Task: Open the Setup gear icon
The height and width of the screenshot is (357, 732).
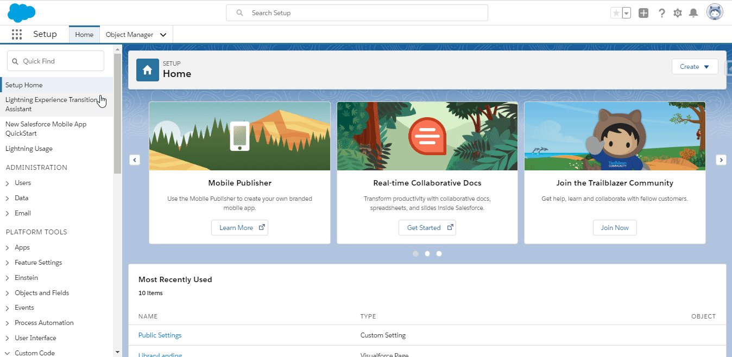Action: pyautogui.click(x=678, y=13)
